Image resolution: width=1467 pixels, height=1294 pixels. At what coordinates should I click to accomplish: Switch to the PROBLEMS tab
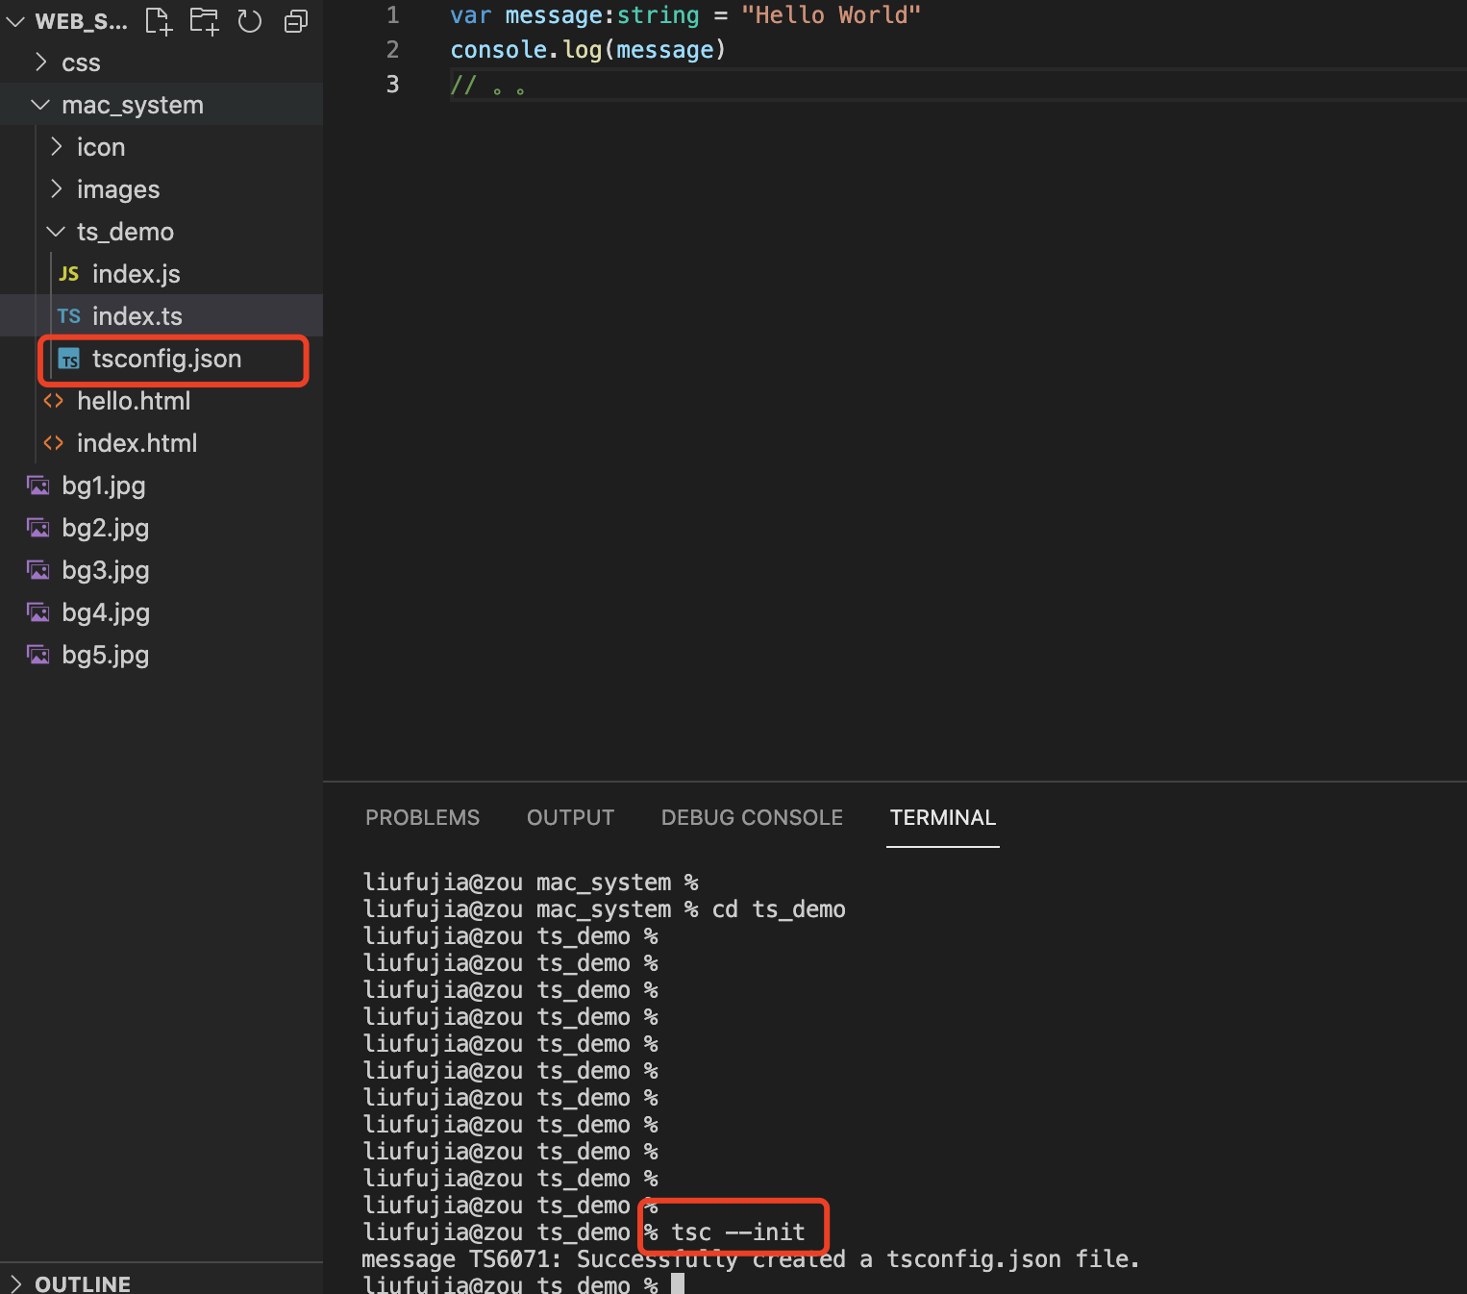[422, 817]
